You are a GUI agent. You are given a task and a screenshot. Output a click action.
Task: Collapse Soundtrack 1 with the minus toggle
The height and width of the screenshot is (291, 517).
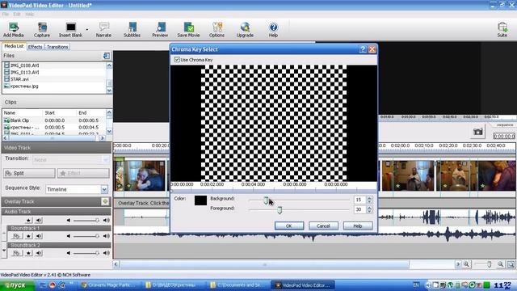(x=4, y=234)
